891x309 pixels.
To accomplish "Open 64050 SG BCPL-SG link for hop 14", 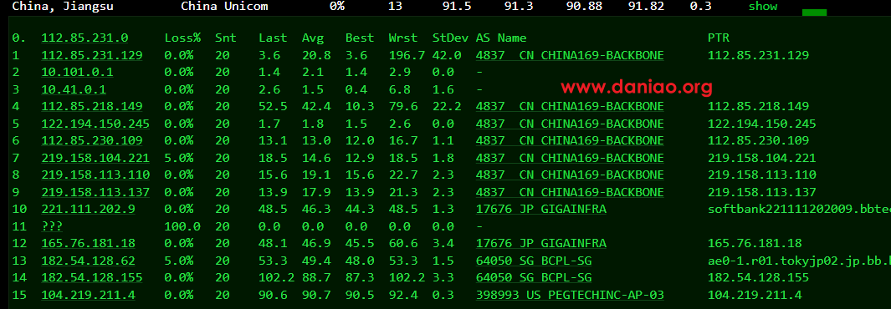I will [534, 278].
